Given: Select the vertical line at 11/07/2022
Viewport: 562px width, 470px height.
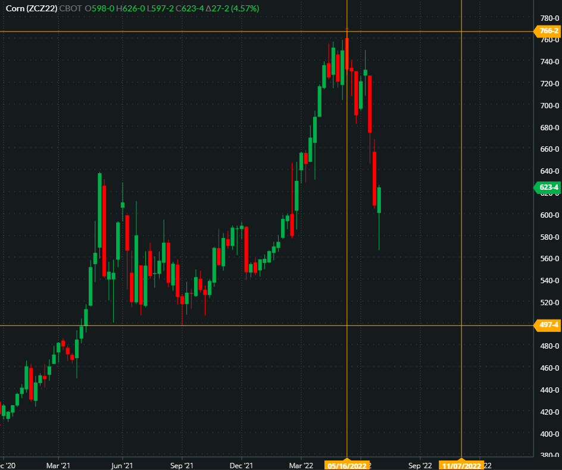Looking at the screenshot, I should pyautogui.click(x=461, y=238).
